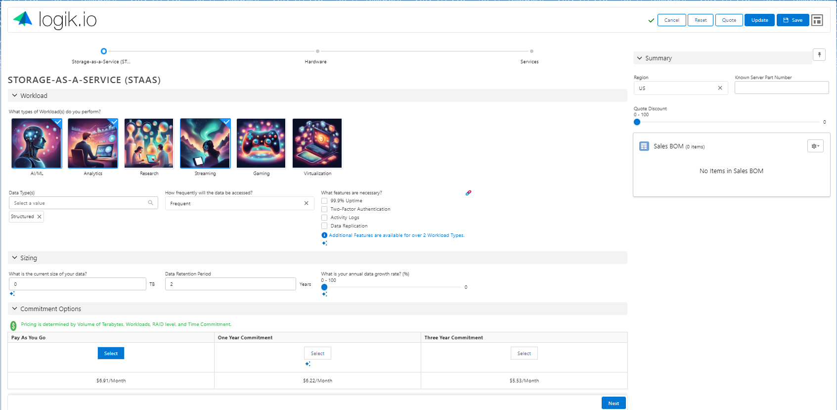Click 'No Items in Sales BOM' text

(731, 171)
